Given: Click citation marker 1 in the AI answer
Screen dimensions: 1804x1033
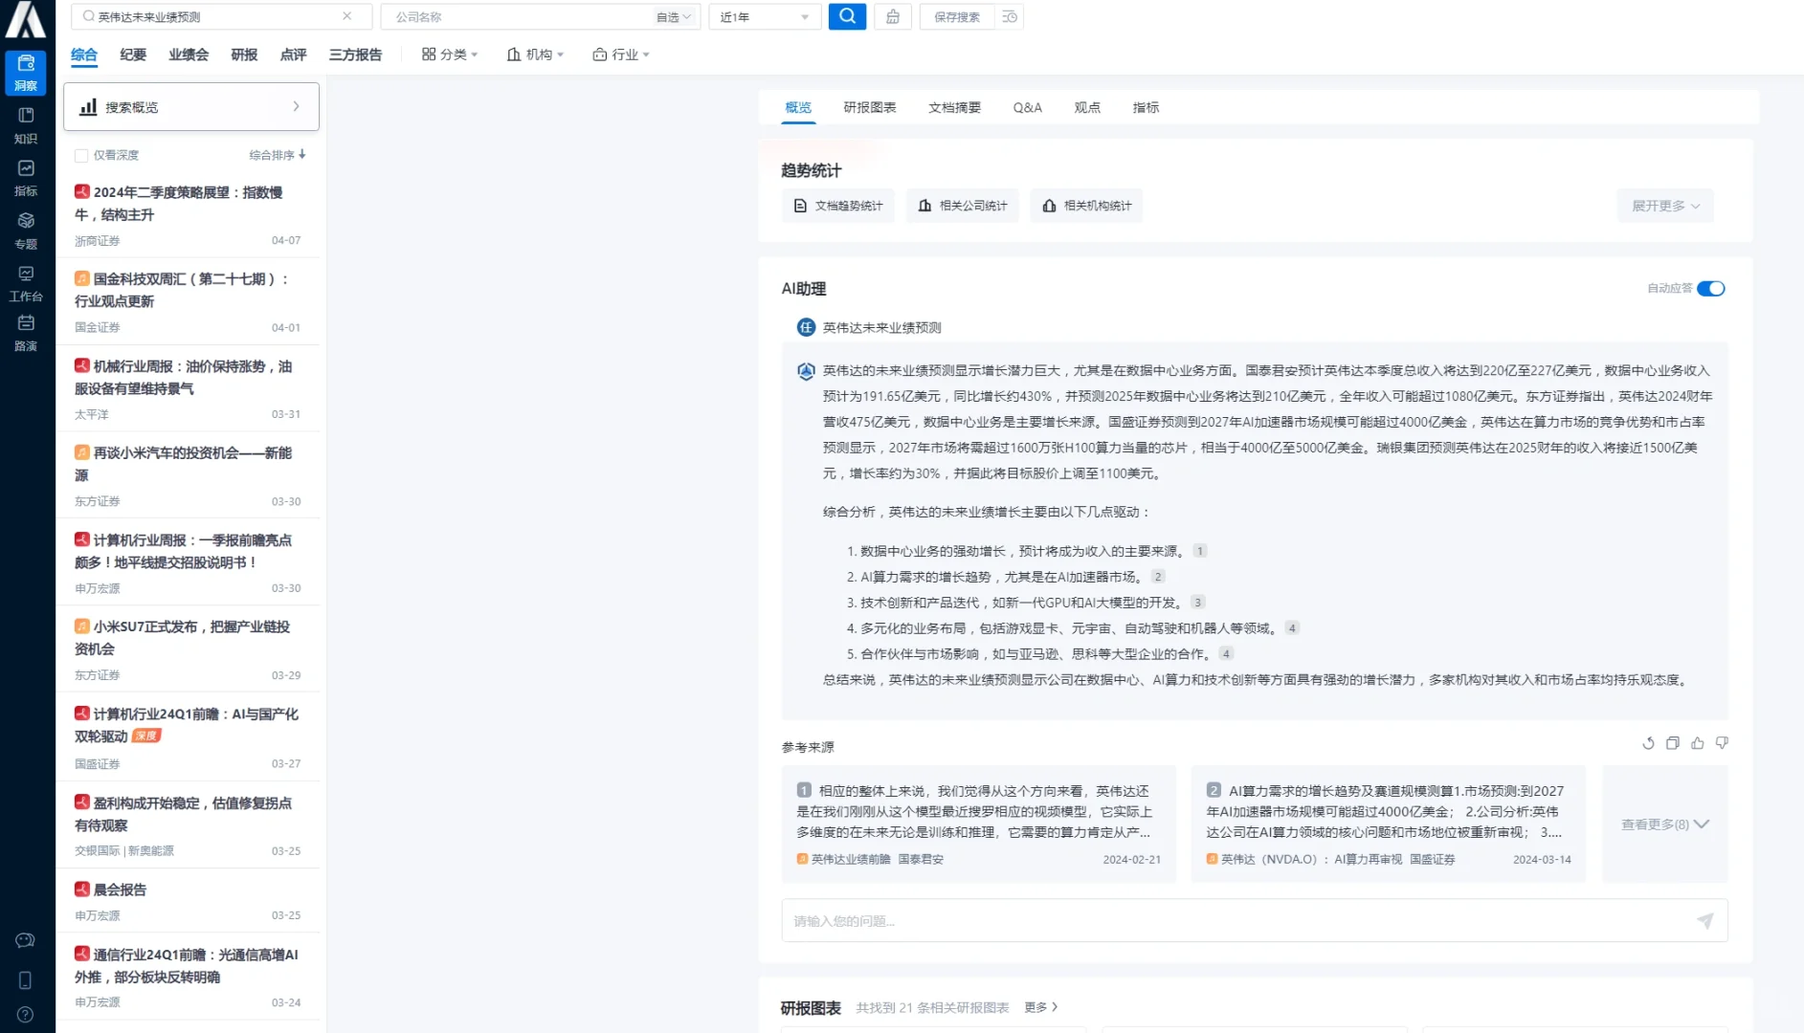Looking at the screenshot, I should pos(1200,551).
